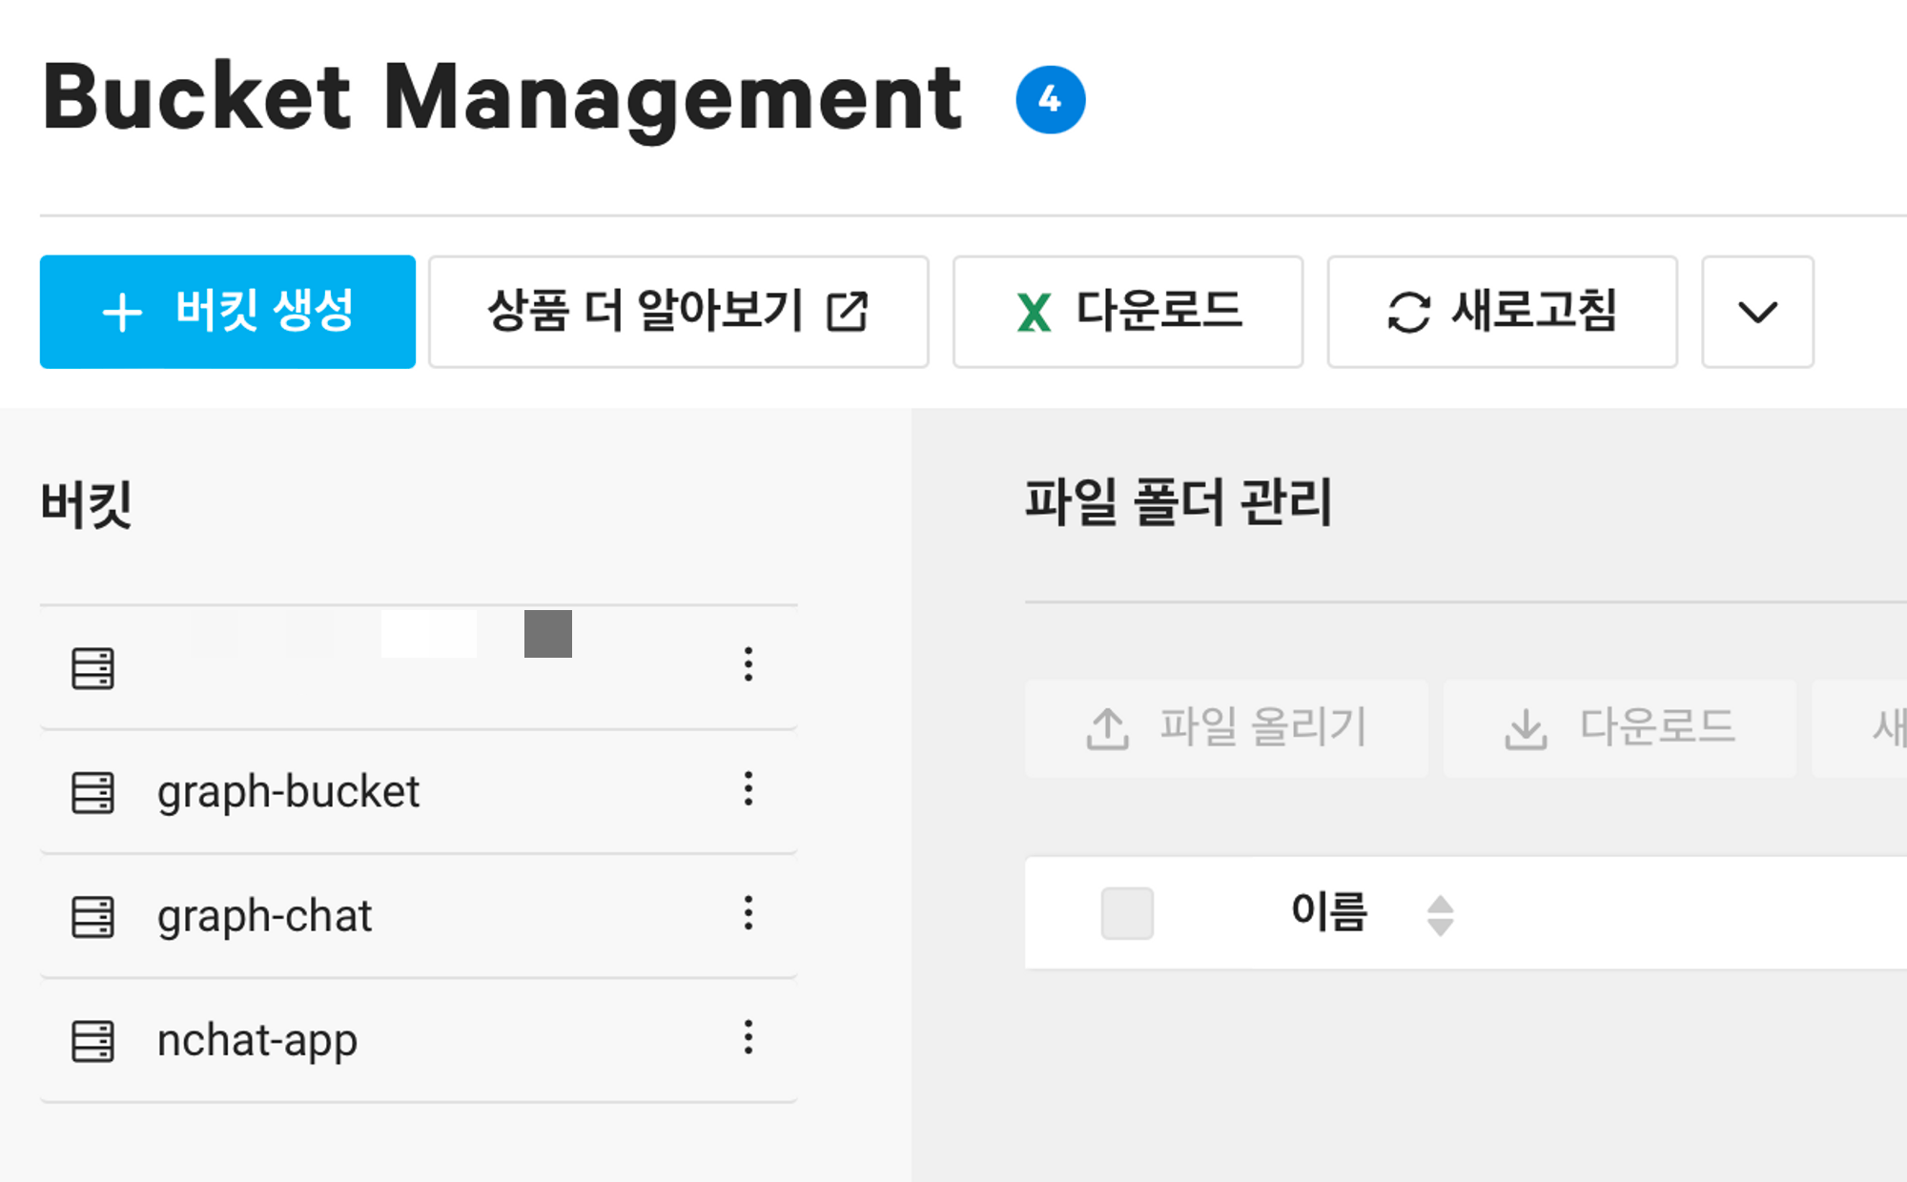
Task: Click the blue count badge showing 4
Action: click(1050, 99)
